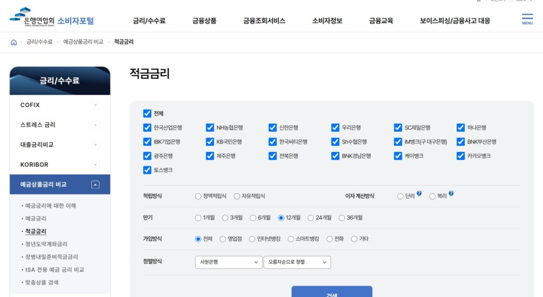The width and height of the screenshot is (543, 297).
Task: Open 예금금리에 대한 이해 link
Action: [x=50, y=206]
